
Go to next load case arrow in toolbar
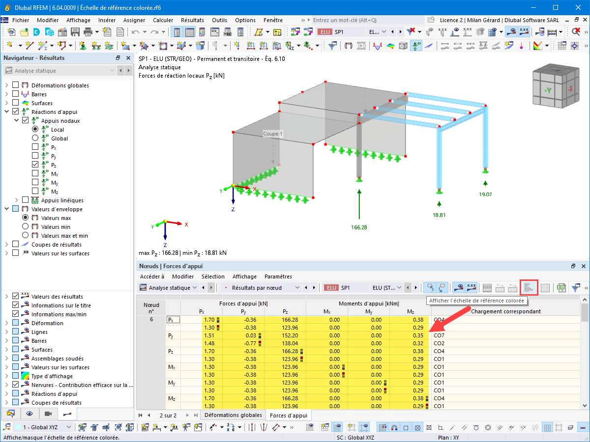(x=401, y=32)
